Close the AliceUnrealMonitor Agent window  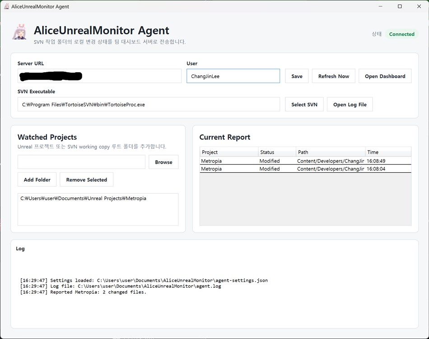click(419, 6)
